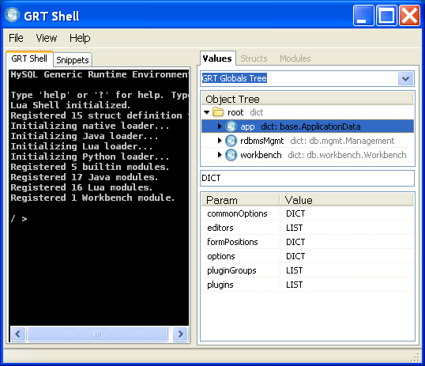Click the LIST value of pluginGroups

click(295, 270)
